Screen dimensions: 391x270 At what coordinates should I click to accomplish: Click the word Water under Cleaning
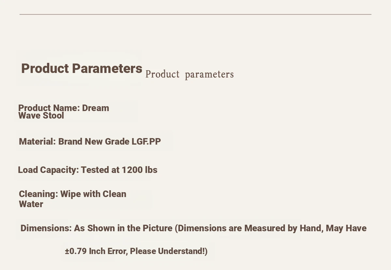click(31, 204)
